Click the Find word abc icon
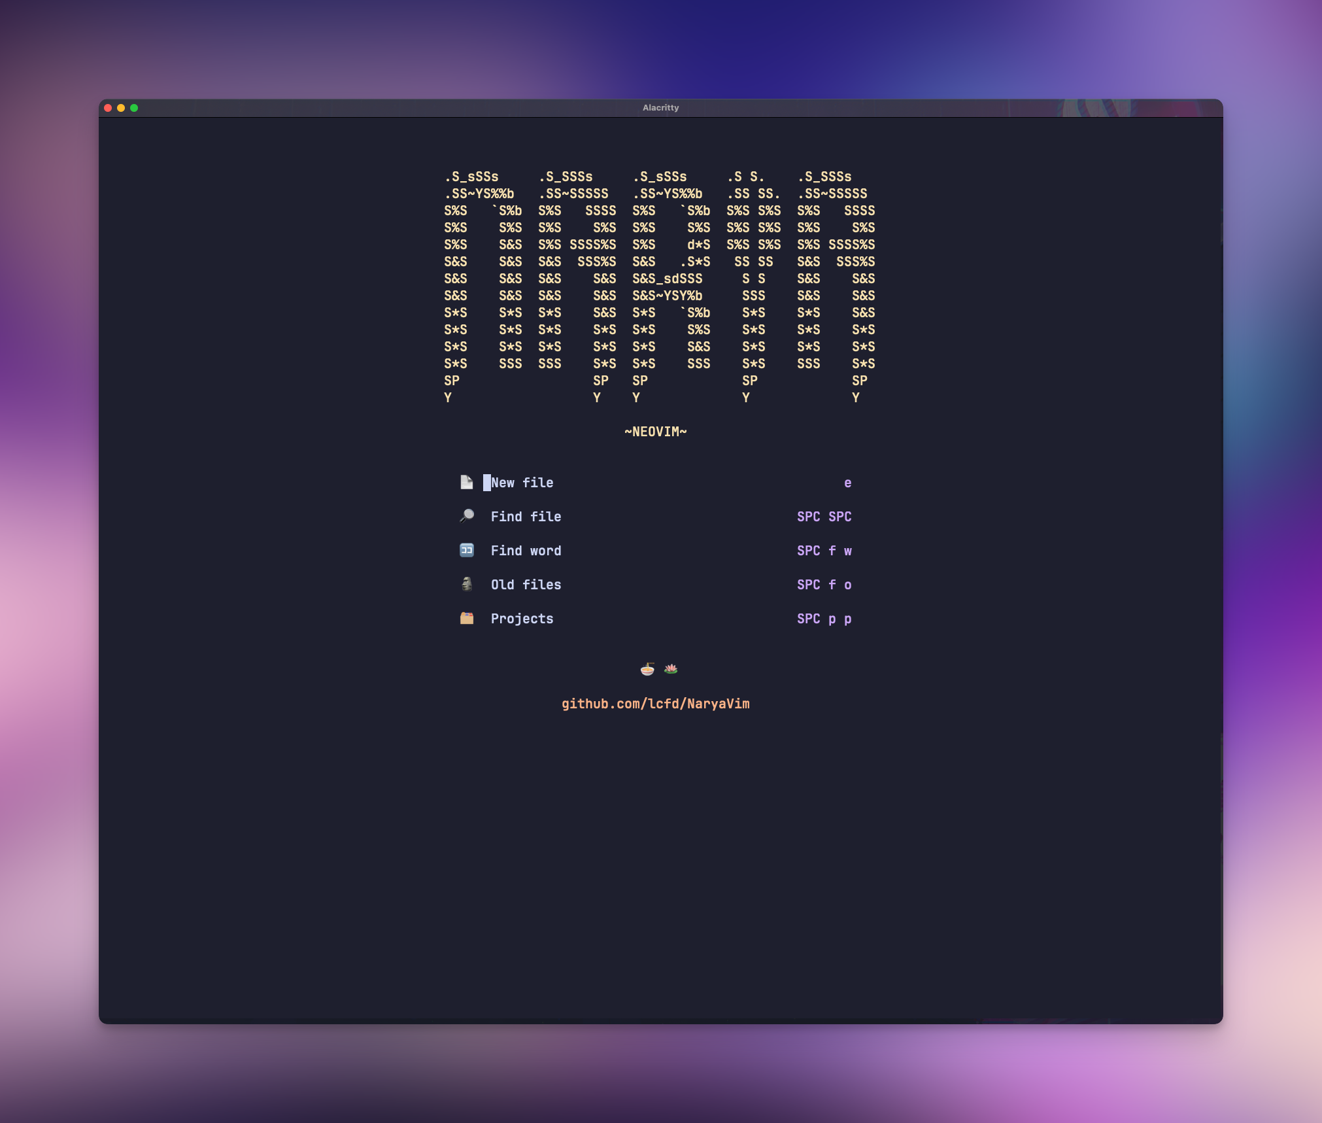 pos(466,550)
